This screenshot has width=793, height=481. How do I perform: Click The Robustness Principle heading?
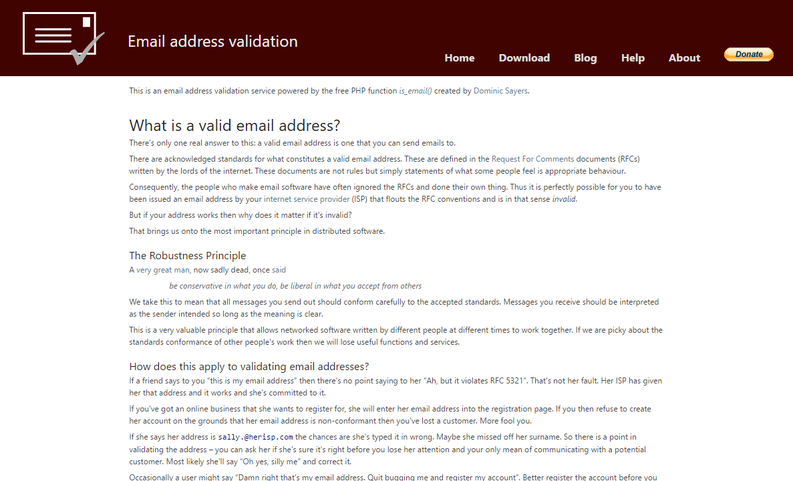tap(188, 256)
